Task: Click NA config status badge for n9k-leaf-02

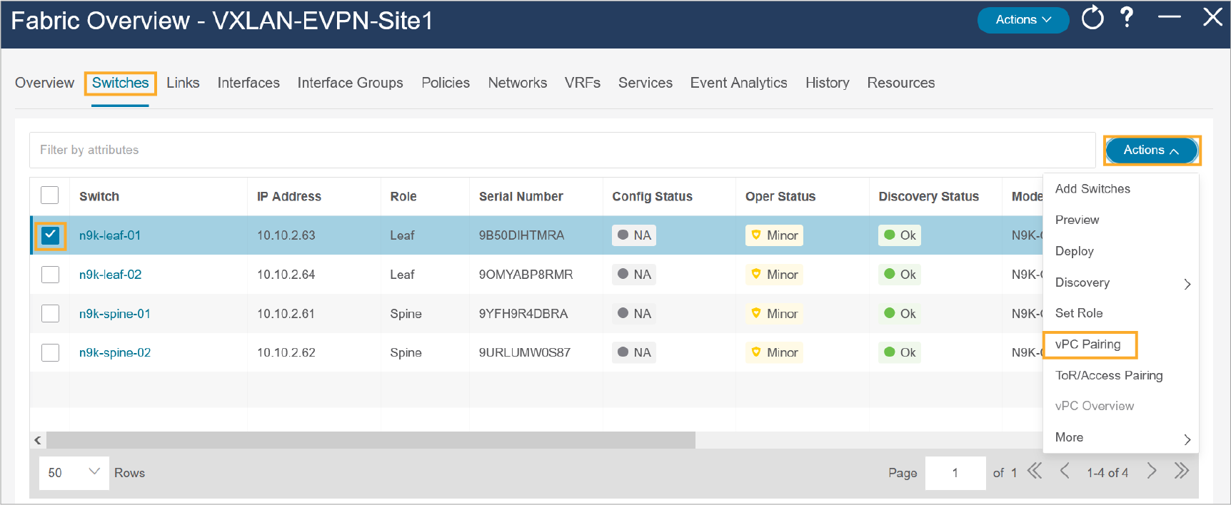Action: tap(634, 275)
